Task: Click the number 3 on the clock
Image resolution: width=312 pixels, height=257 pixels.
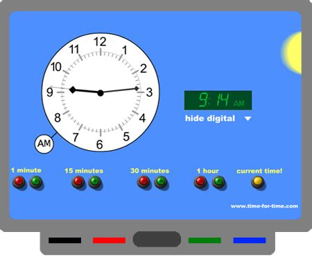Action: click(x=149, y=92)
